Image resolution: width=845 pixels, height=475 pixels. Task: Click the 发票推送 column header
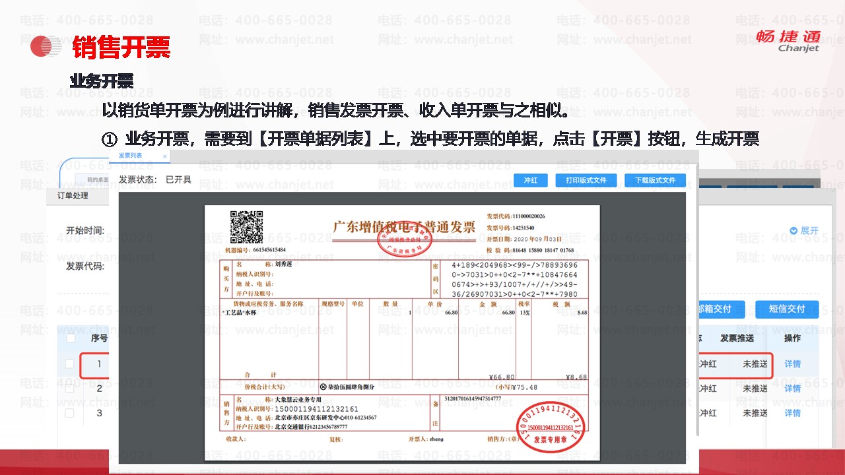(737, 338)
